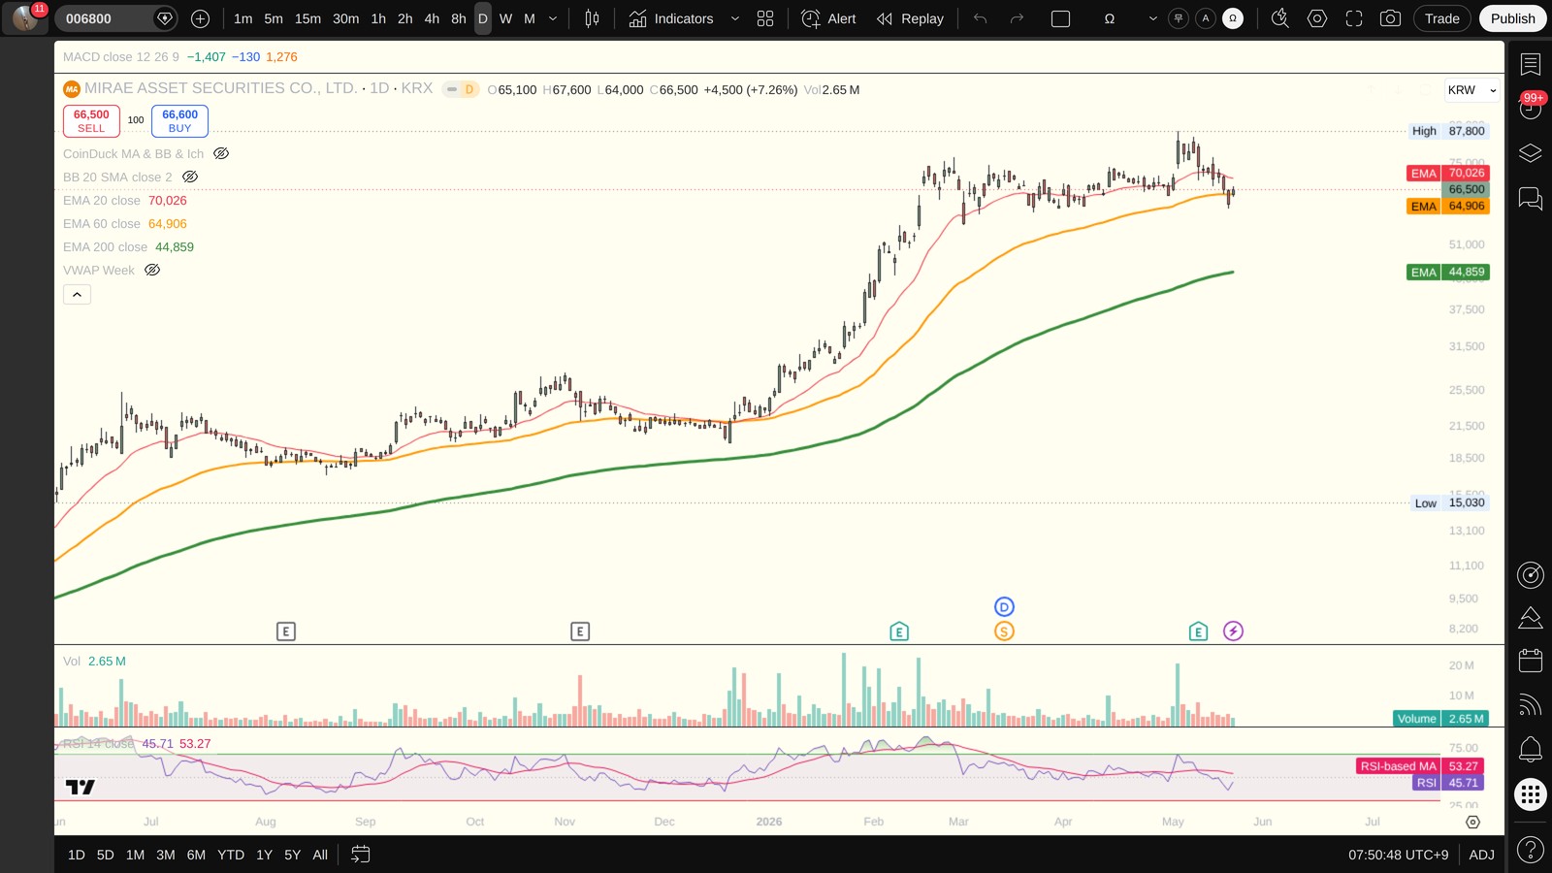Viewport: 1552px width, 873px height.
Task: Select the rectangle layout toggle
Action: (x=1061, y=18)
